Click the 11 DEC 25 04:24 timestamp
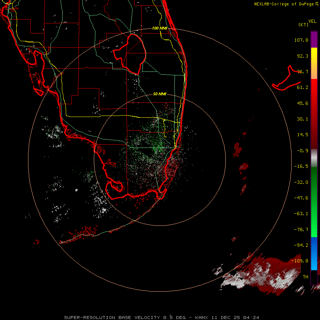This screenshot has width=320, height=320. [235, 318]
